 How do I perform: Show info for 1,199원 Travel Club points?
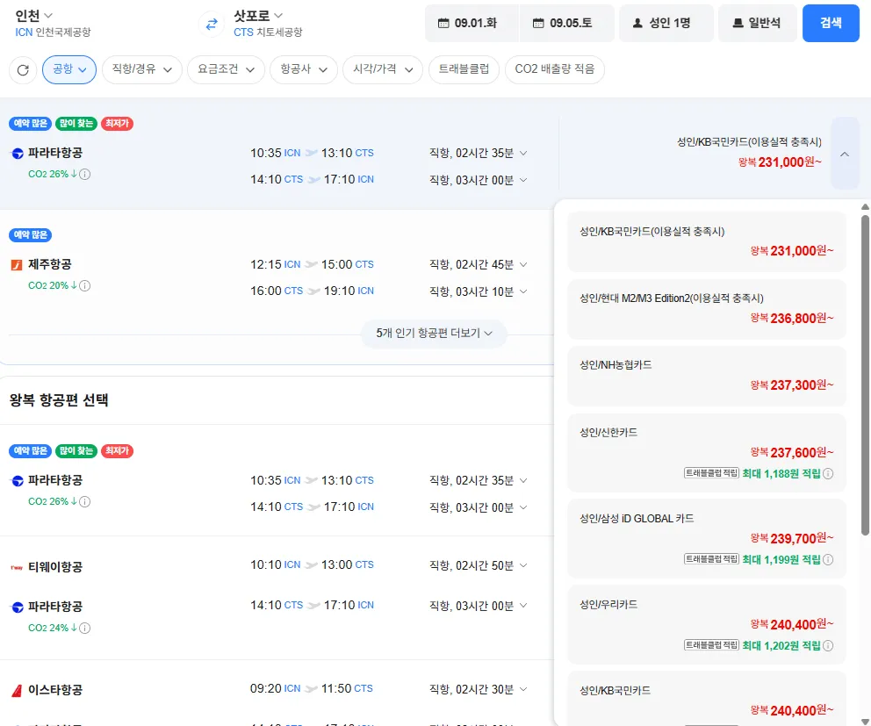click(x=828, y=560)
